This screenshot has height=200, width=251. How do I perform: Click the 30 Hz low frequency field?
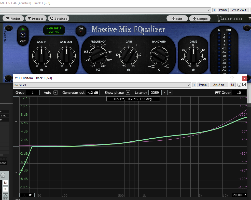[27, 195]
